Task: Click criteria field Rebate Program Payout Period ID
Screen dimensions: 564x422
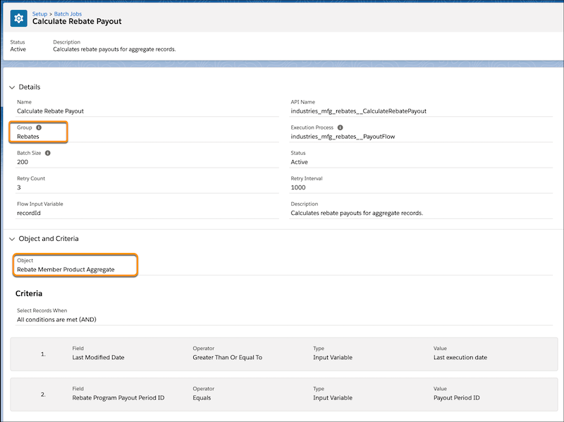Action: point(118,398)
